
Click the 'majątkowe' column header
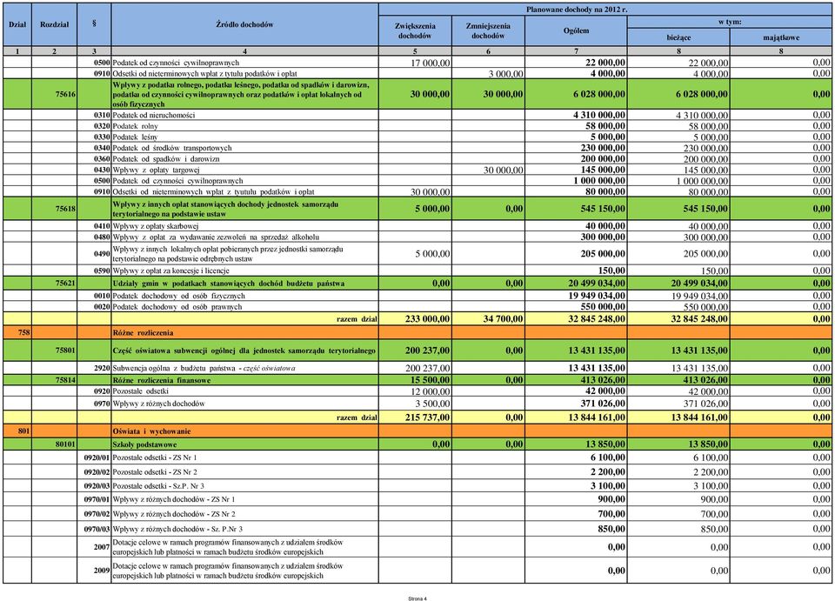pos(781,37)
